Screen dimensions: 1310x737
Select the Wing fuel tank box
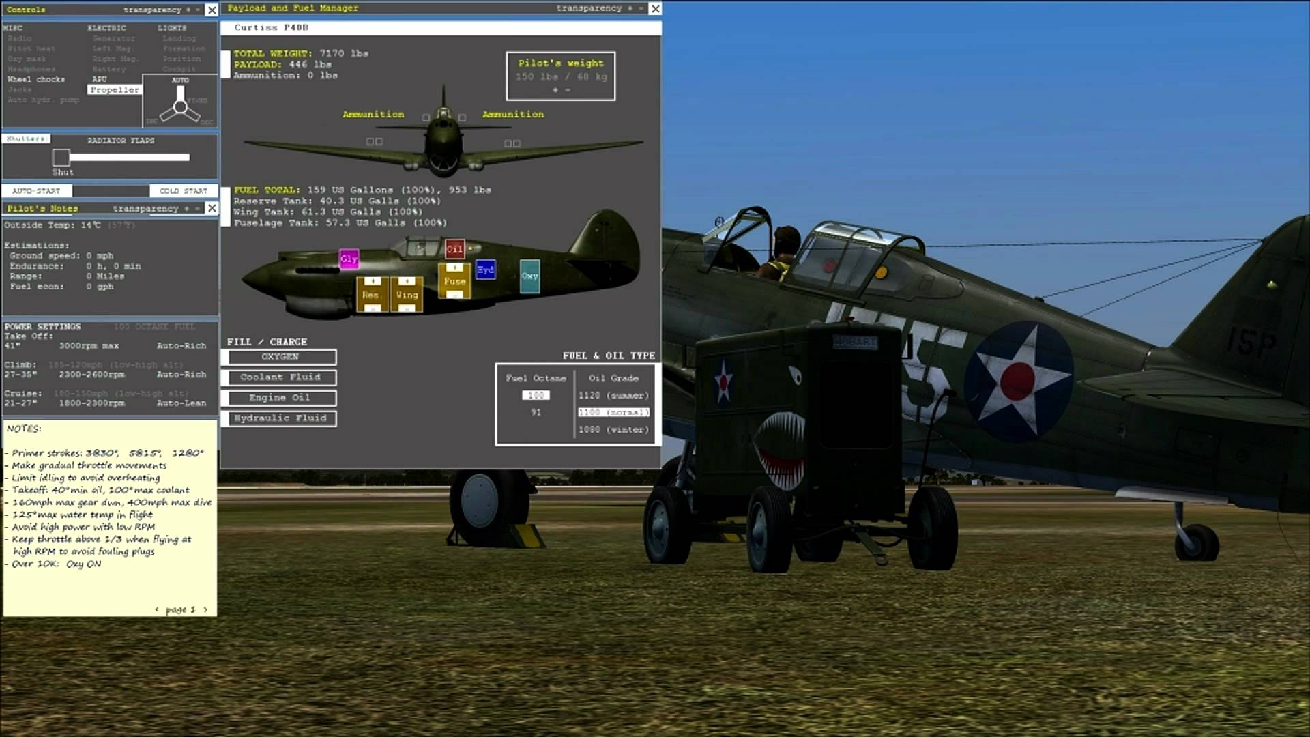coord(407,295)
